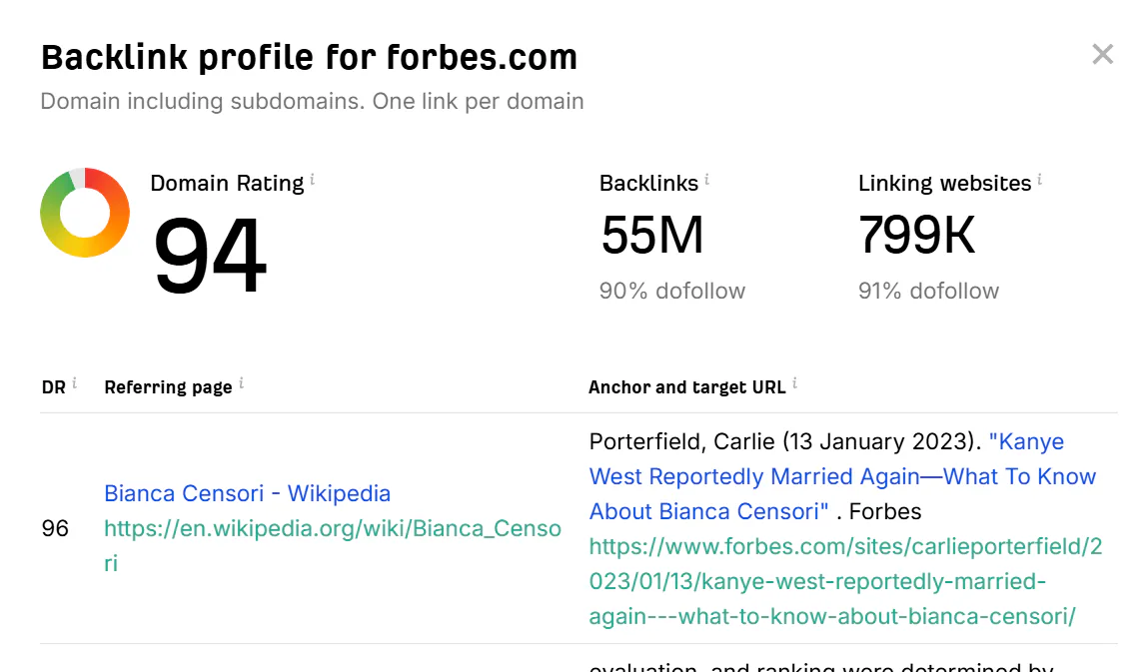Open the en.wikipedia.org Bianca_Censori URL
The image size is (1144, 672).
(332, 545)
